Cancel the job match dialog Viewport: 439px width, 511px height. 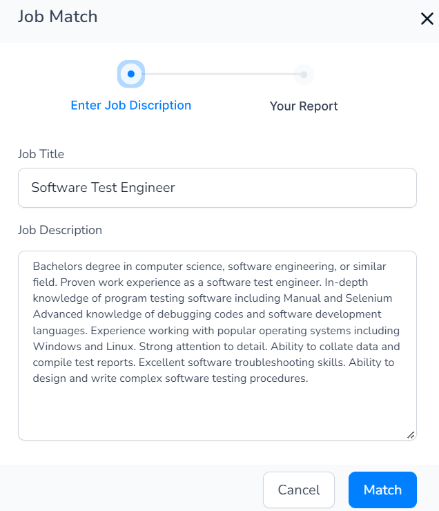pos(299,490)
